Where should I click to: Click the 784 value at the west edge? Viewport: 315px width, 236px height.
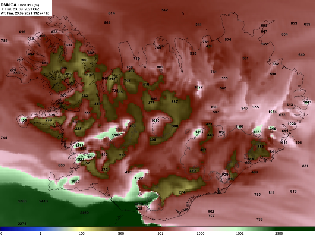point(4,41)
